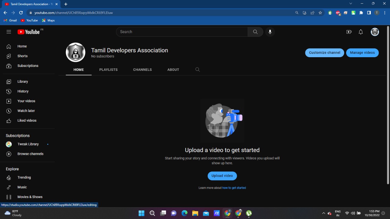Image resolution: width=390 pixels, height=219 pixels.
Task: Switch to the ABOUT tab
Action: click(x=173, y=70)
